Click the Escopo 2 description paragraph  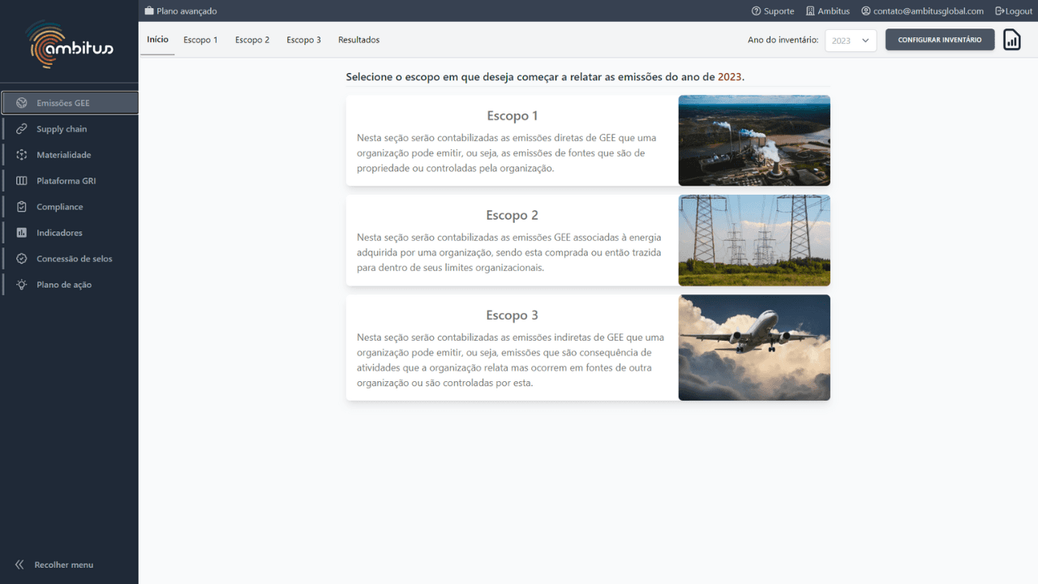coord(509,253)
